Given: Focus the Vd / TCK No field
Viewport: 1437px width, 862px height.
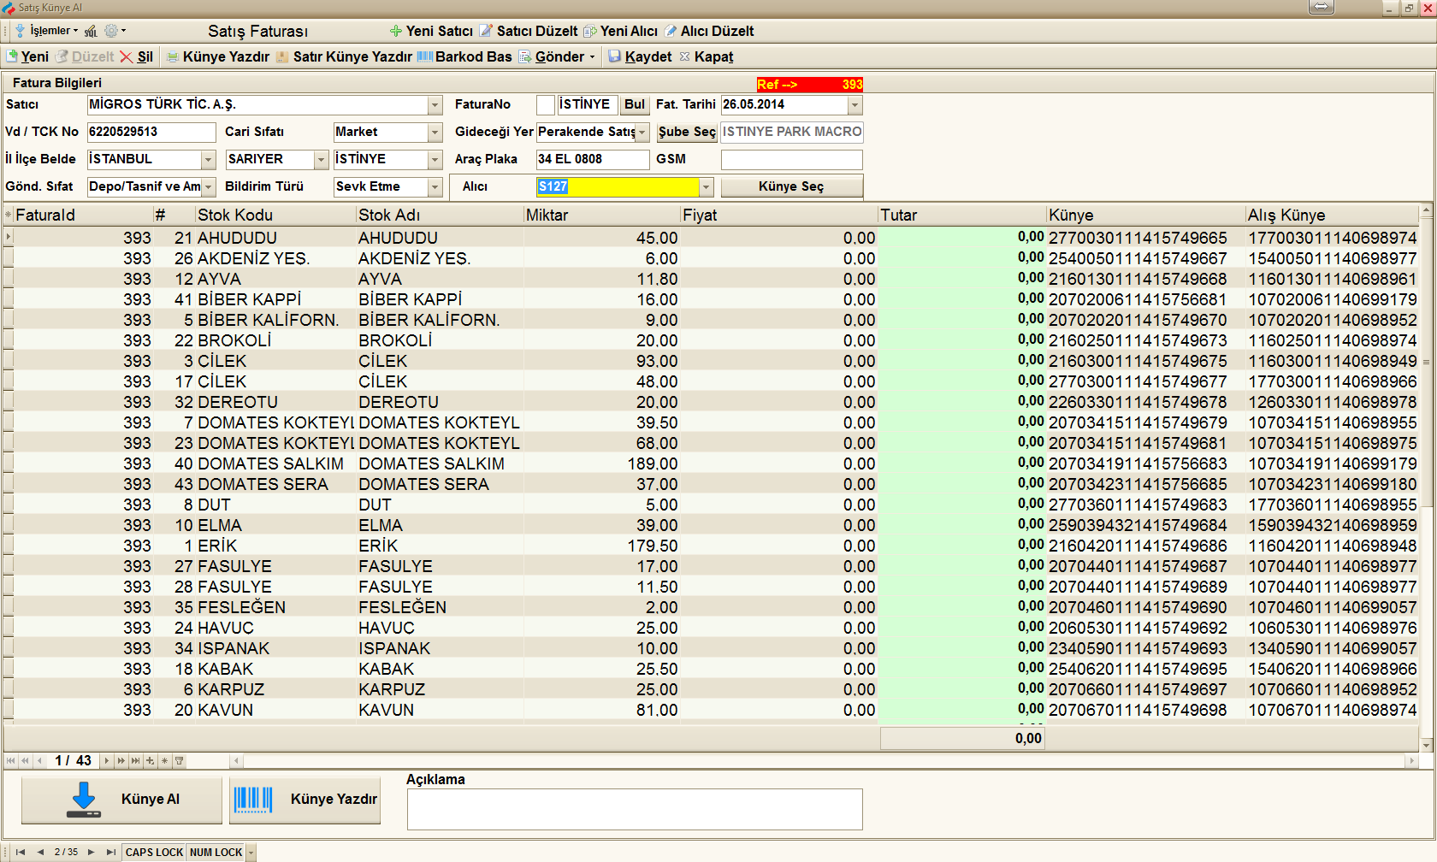Looking at the screenshot, I should pos(151,133).
